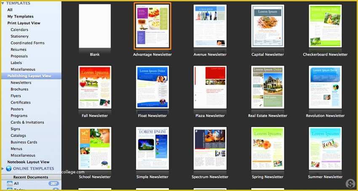
Task: Expand the ONLINE TEMPLATES disclosure triangle
Action: tap(3, 169)
